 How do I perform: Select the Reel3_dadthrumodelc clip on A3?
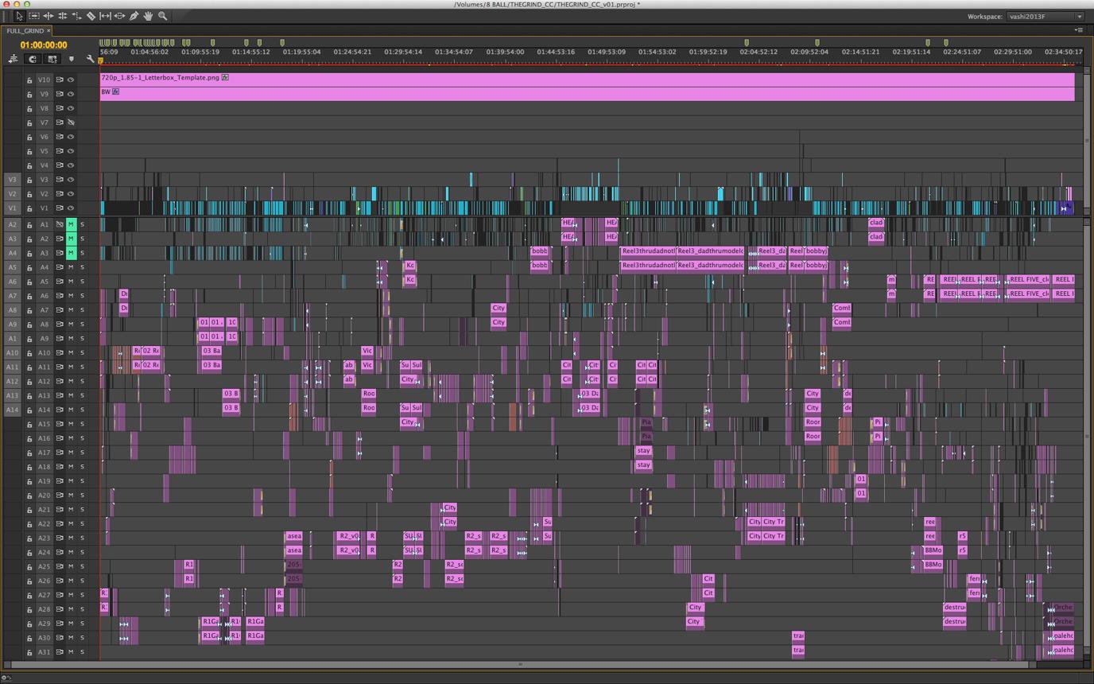[x=711, y=251]
